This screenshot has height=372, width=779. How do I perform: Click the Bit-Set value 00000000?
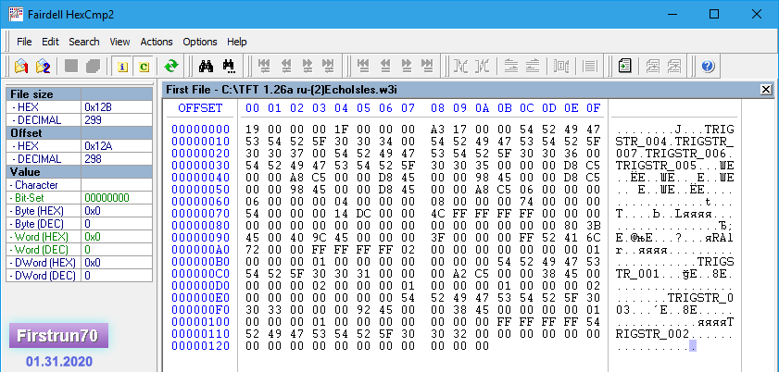[107, 198]
